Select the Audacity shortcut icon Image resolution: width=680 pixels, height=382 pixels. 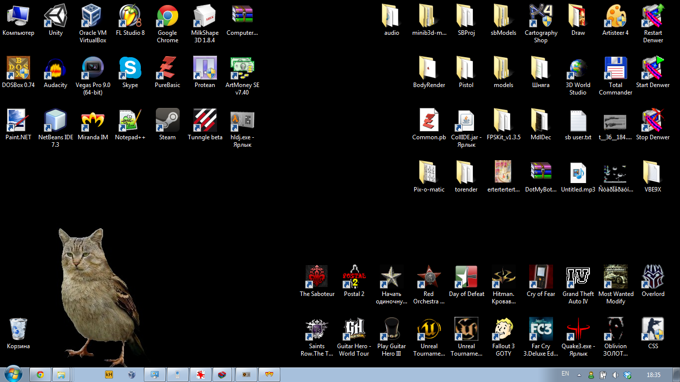(x=56, y=69)
